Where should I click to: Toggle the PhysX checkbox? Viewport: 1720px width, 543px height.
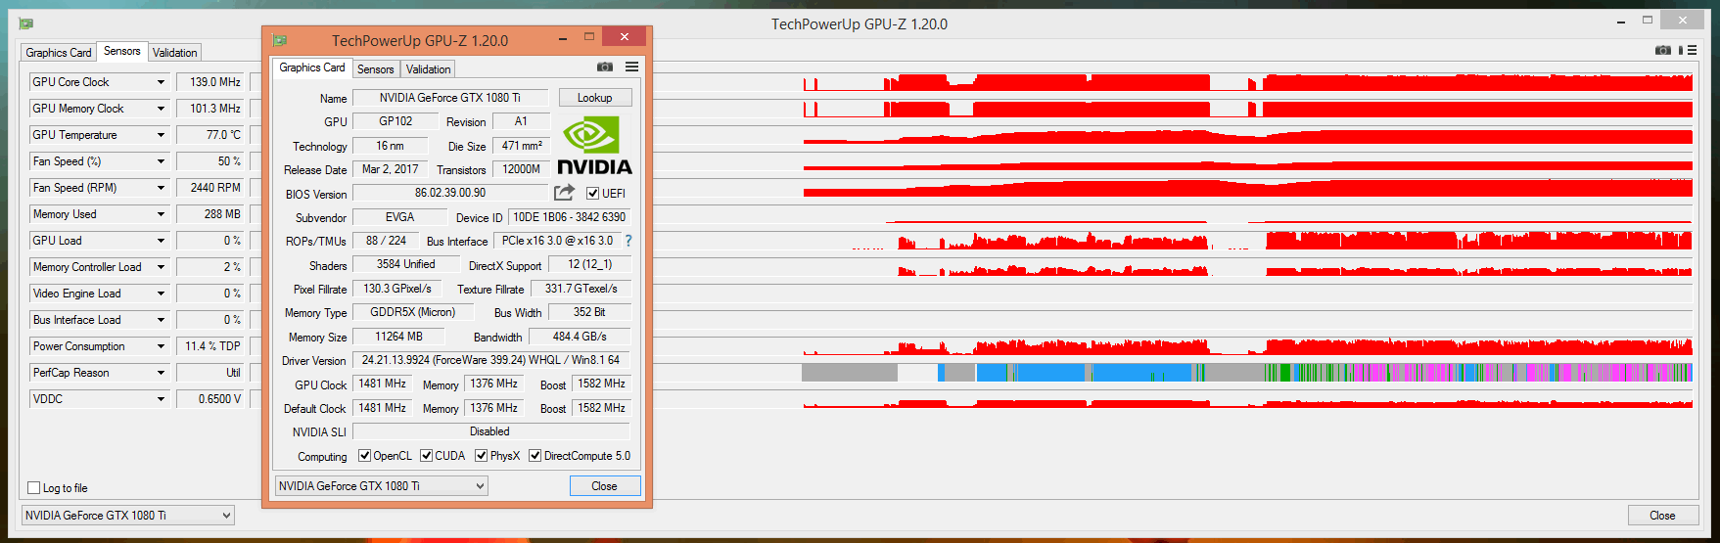coord(481,456)
